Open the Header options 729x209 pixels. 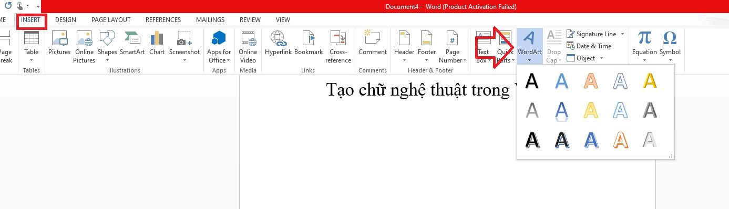tap(404, 47)
